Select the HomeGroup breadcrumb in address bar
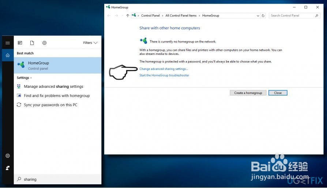Screen dimensions: 327x188 pyautogui.click(x=211, y=16)
